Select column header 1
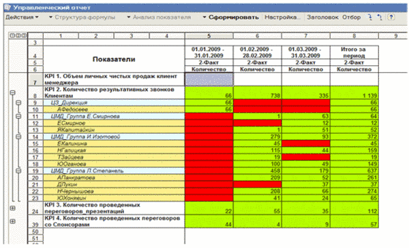This screenshot has width=409, height=248. pos(61,36)
